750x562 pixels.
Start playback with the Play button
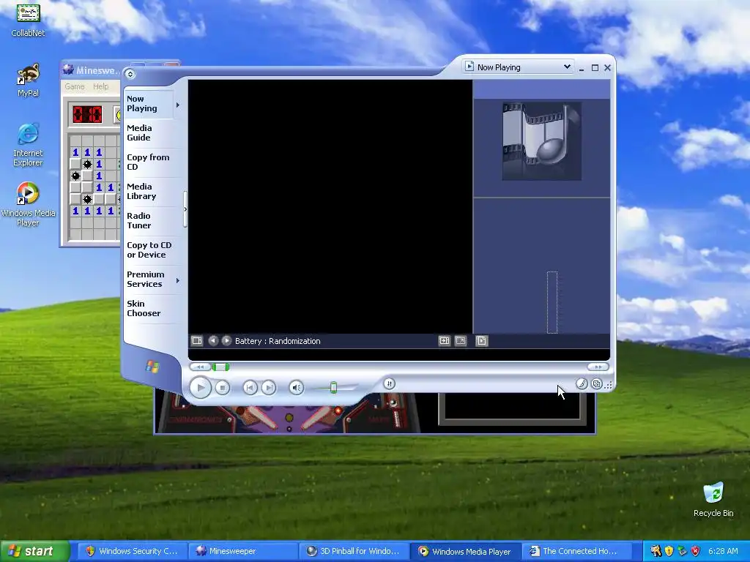(201, 387)
